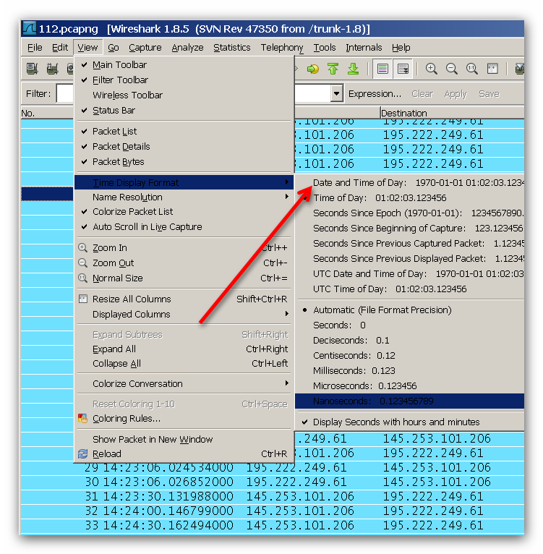
Task: Open the Edit menu
Action: pyautogui.click(x=60, y=47)
